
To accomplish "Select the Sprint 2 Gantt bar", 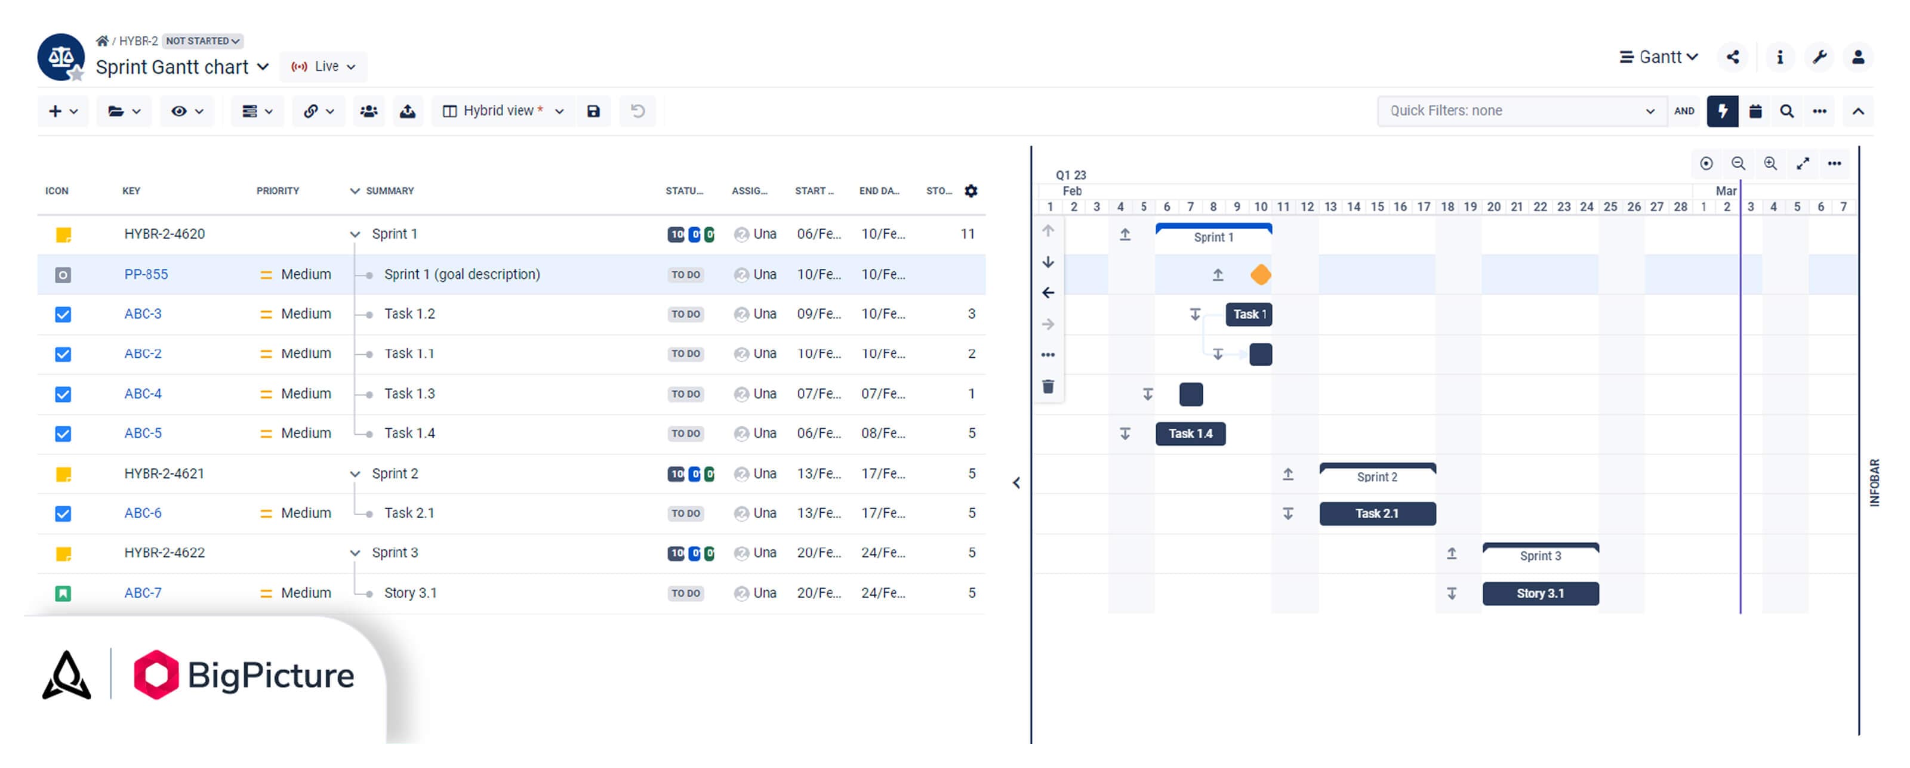I will click(x=1377, y=474).
